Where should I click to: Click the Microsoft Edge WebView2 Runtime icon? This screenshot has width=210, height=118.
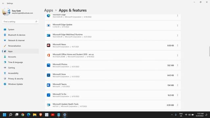point(49,35)
